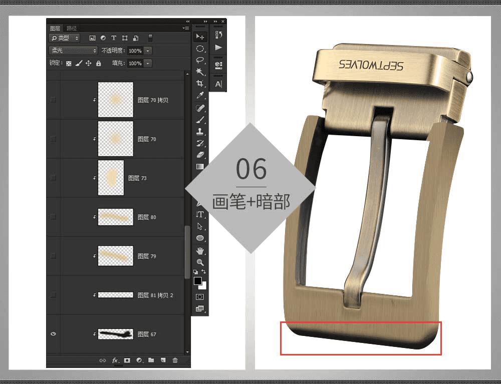Select the Crop tool

[x=200, y=84]
